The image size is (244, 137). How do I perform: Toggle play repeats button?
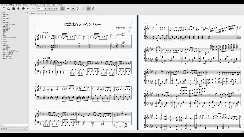83,9
